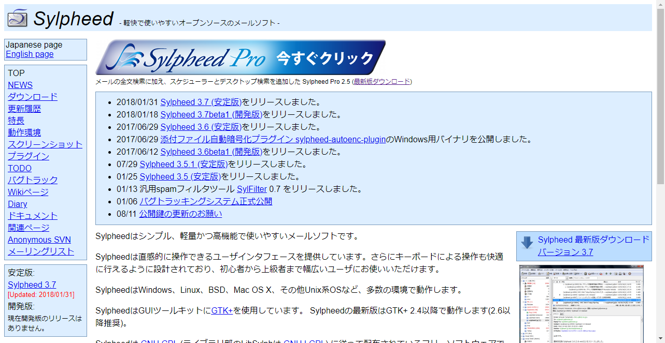This screenshot has width=665, height=343.
Task: Open the プラグイン sidebar link
Action: [x=29, y=156]
